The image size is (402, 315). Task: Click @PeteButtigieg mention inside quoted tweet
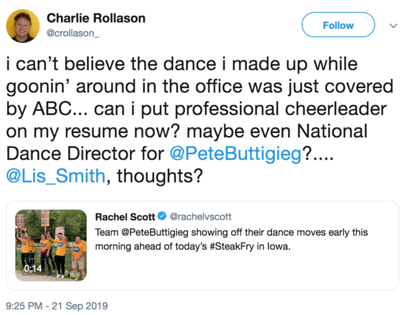point(155,232)
